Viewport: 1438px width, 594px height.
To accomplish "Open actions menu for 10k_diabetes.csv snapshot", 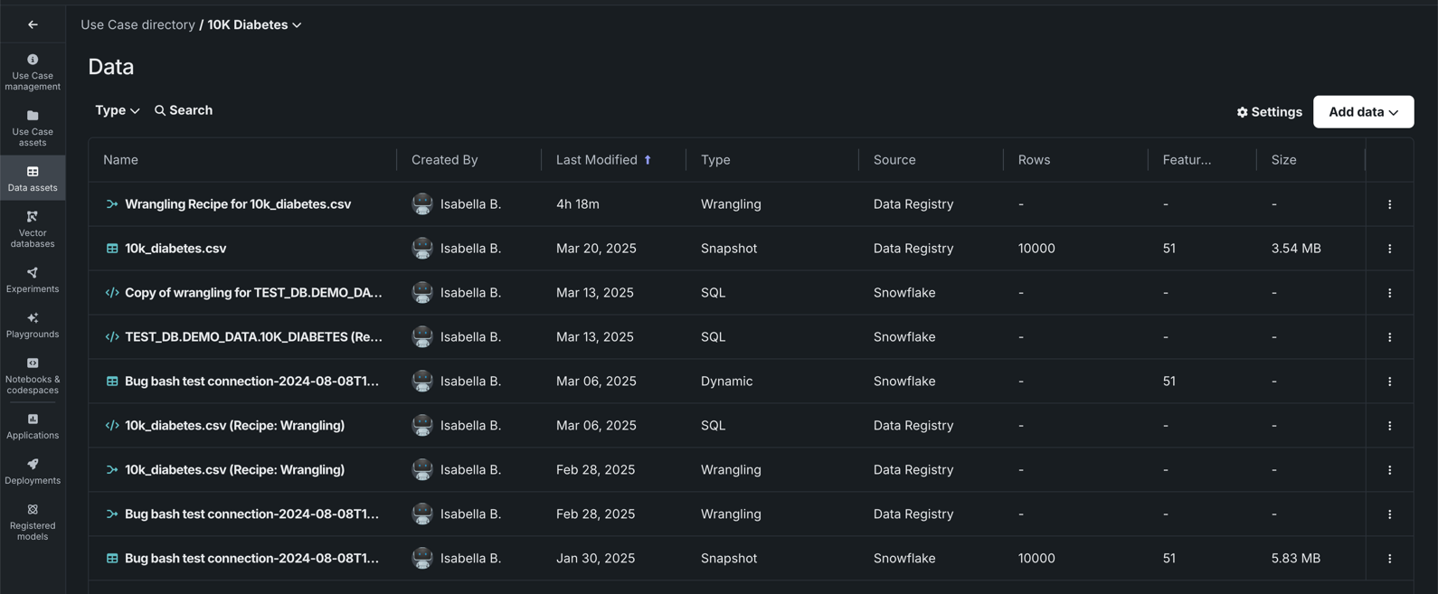I will 1389,249.
